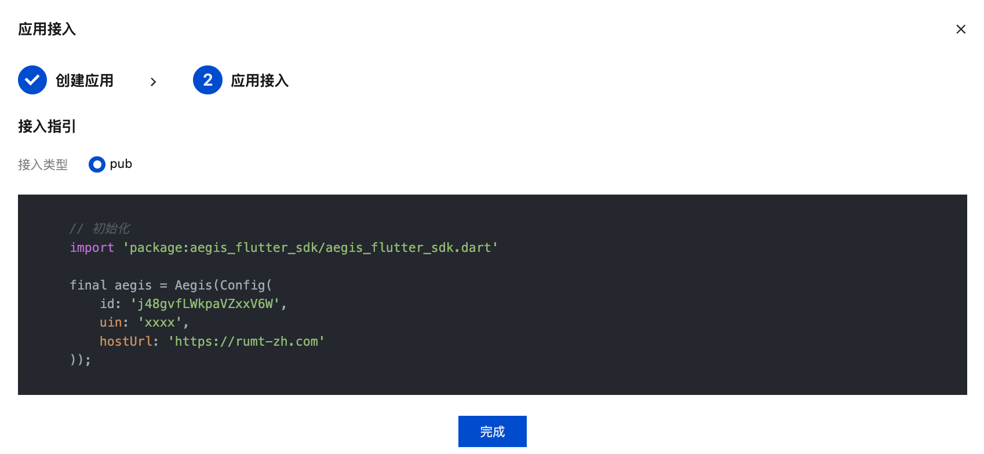Screen dimensions: 984x454
Task: Click the hostUrl https://rumt-zh.com string
Action: click(x=246, y=341)
